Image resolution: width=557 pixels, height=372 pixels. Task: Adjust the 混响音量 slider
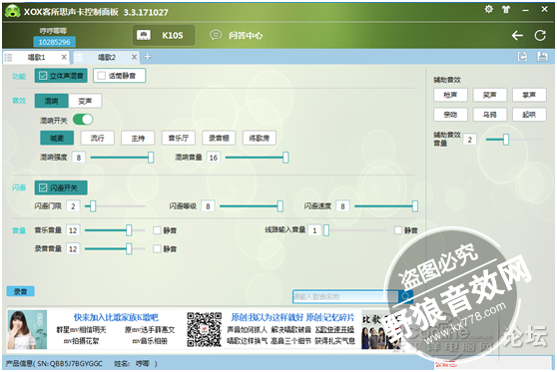pyautogui.click(x=285, y=158)
